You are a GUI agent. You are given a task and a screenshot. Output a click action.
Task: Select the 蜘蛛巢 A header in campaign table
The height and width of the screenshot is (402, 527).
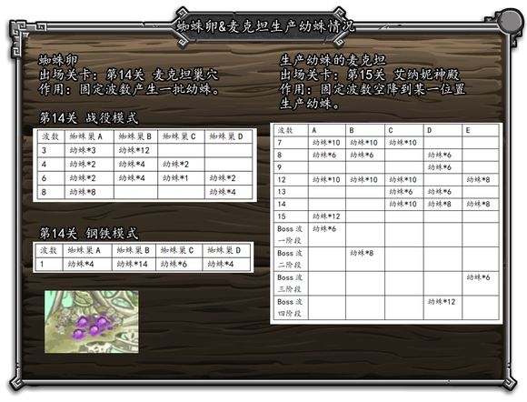tap(85, 136)
